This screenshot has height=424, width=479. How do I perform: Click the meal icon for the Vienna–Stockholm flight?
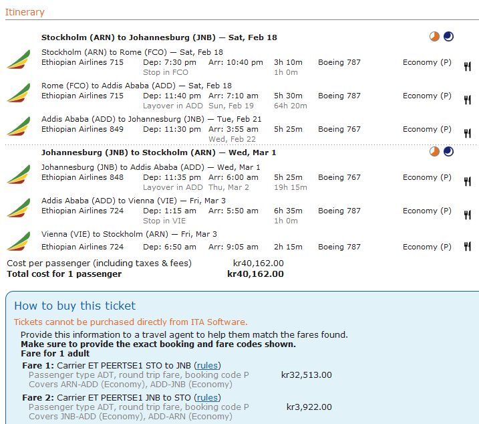click(x=468, y=247)
